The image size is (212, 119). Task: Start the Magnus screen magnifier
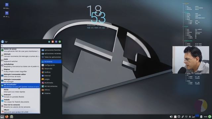[21, 70]
